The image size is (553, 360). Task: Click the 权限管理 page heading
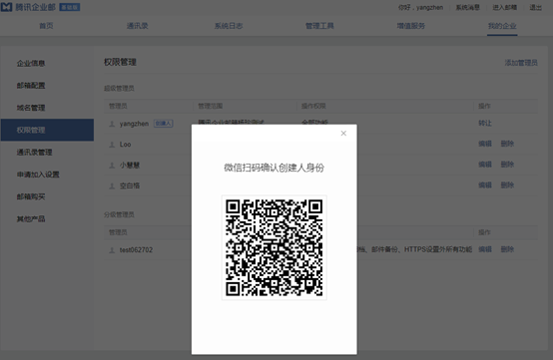coord(120,63)
